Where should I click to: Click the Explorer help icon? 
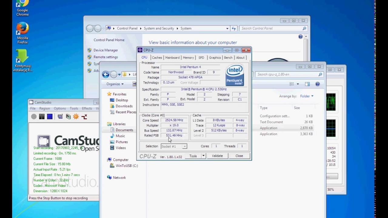(317, 84)
